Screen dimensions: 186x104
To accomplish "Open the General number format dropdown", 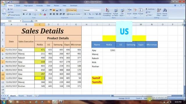I will [100, 10].
